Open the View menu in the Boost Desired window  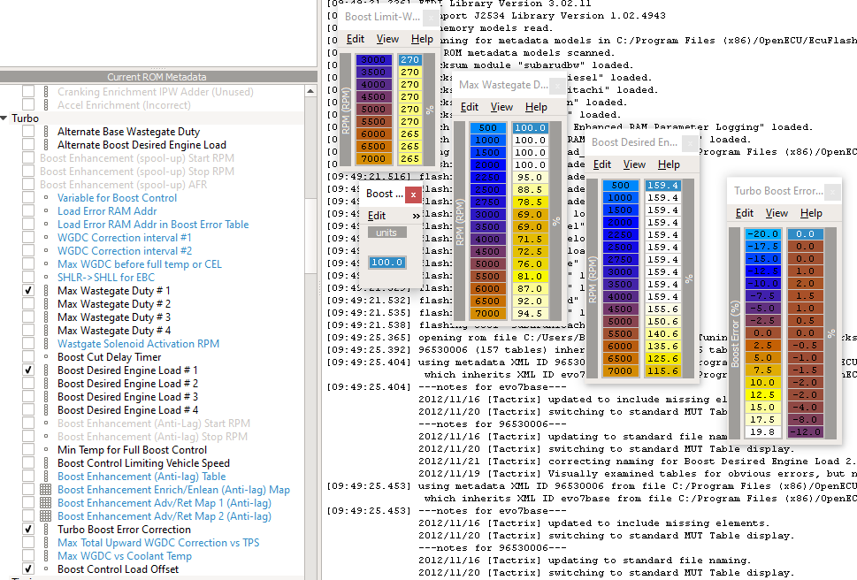tap(634, 164)
